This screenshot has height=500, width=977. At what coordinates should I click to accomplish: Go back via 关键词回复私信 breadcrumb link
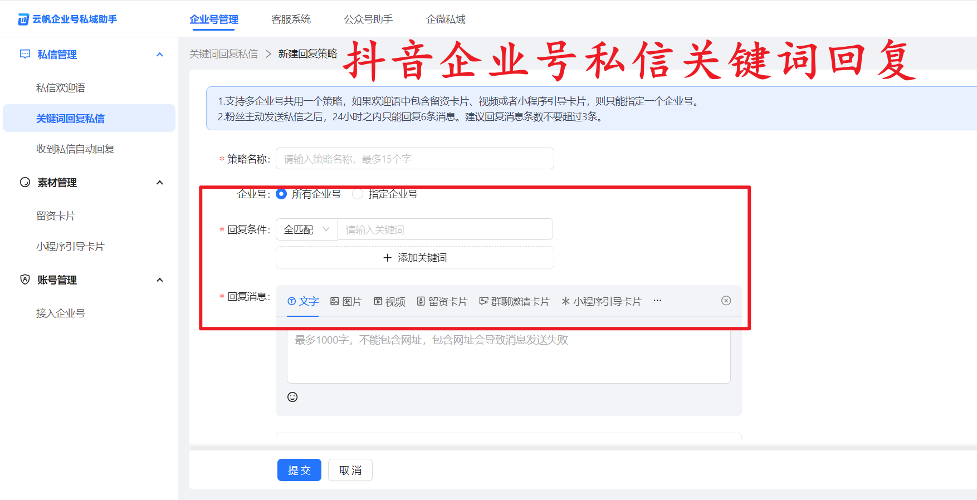coord(223,53)
